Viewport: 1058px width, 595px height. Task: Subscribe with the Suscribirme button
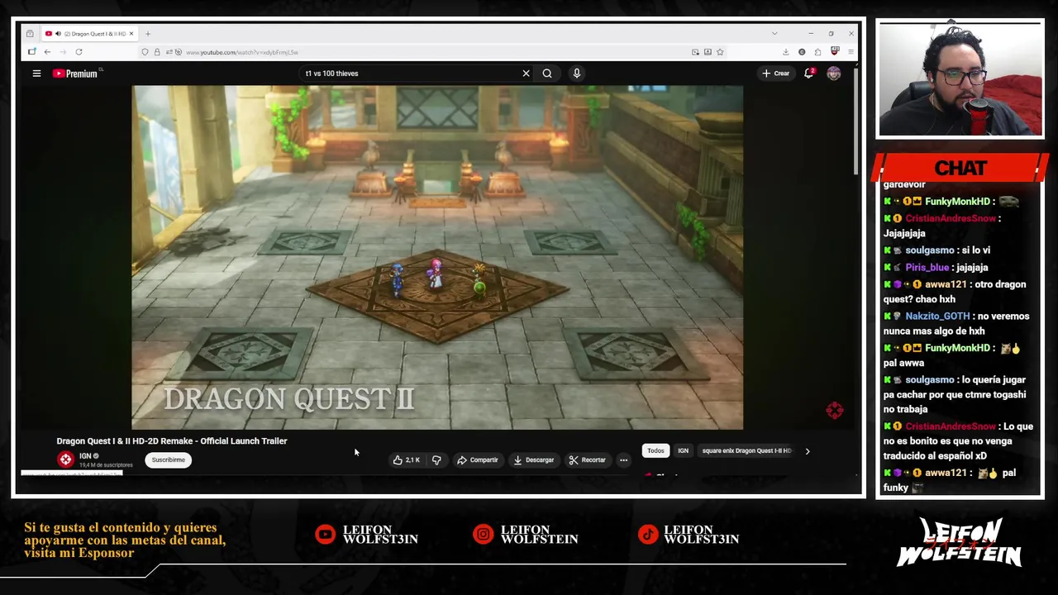[169, 460]
